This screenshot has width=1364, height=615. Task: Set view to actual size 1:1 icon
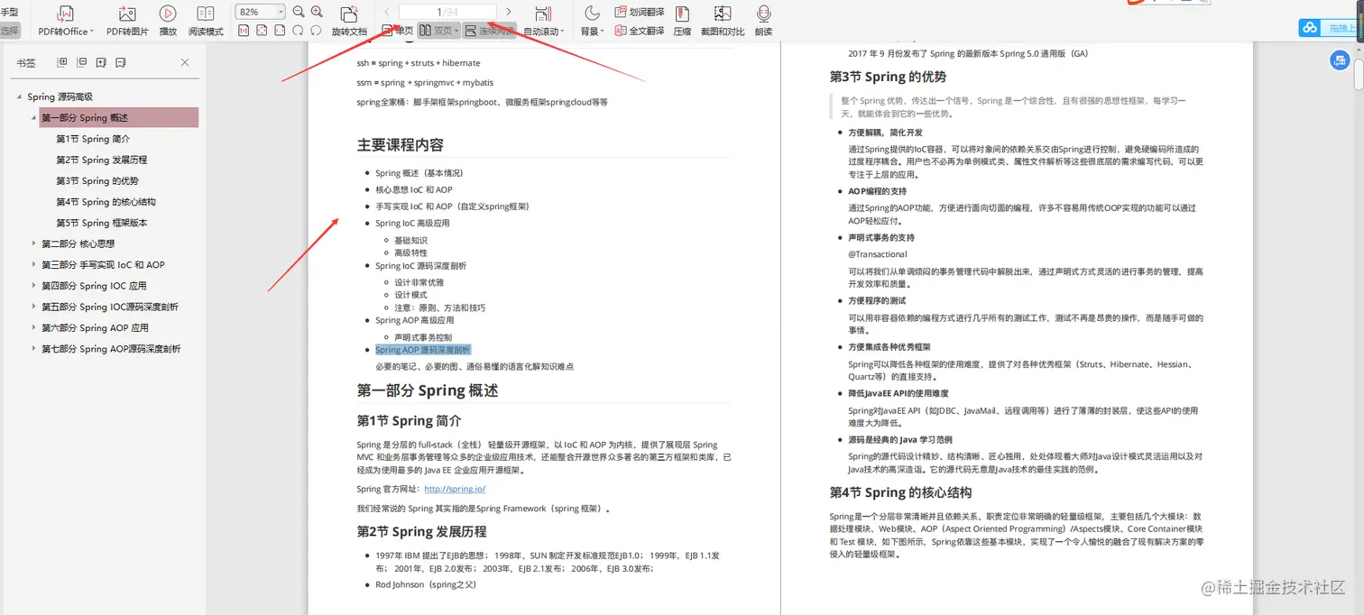coord(244,31)
